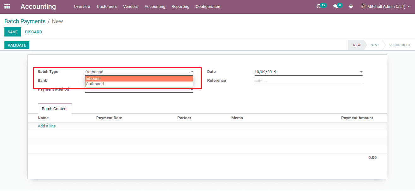Click the Reference field label
The width and height of the screenshot is (415, 191).
(216, 81)
